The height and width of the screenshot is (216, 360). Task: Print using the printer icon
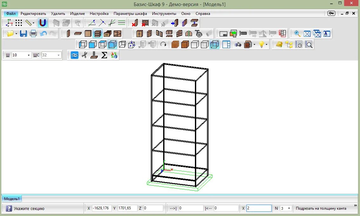(x=33, y=34)
